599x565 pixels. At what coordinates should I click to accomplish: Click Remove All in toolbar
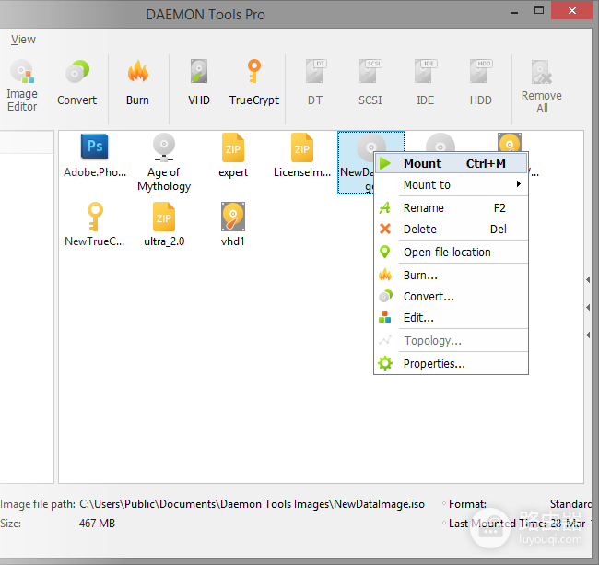click(x=541, y=87)
